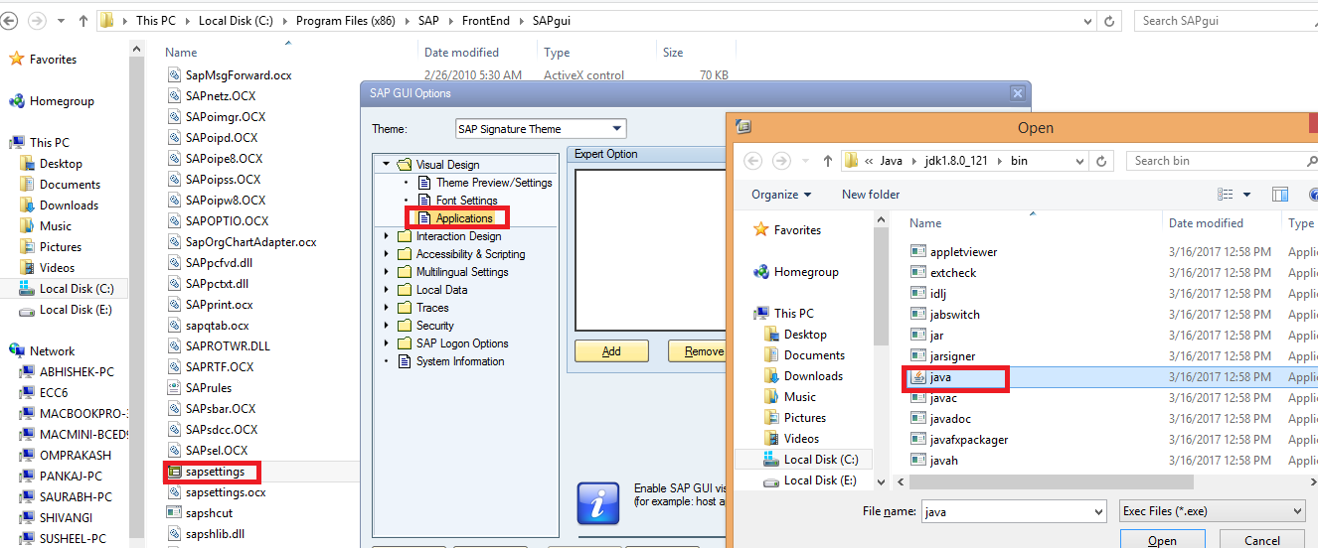
Task: Expand SAP Logon Options node
Action: (x=387, y=343)
